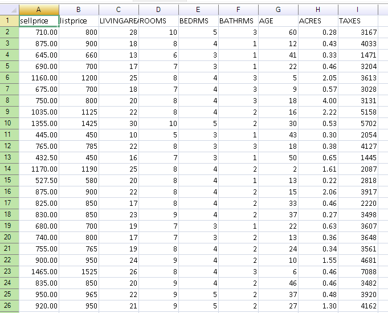Select age cell 50
388x313 pixels.
[x=278, y=157]
